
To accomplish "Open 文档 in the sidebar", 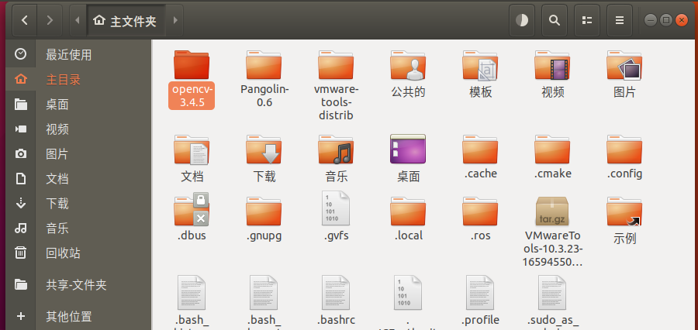I will tap(79, 179).
